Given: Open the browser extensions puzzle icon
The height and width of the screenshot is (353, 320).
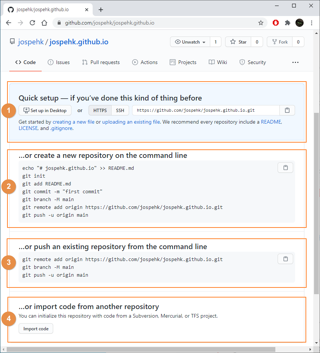Looking at the screenshot, I should click(287, 23).
